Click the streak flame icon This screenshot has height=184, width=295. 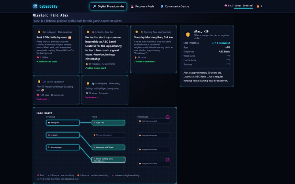pos(258,6)
